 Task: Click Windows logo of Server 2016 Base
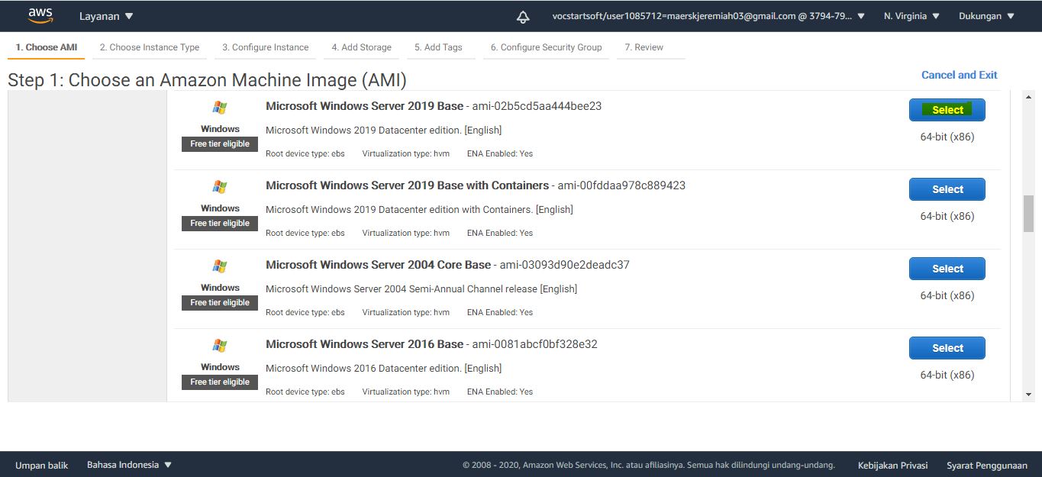tap(220, 346)
